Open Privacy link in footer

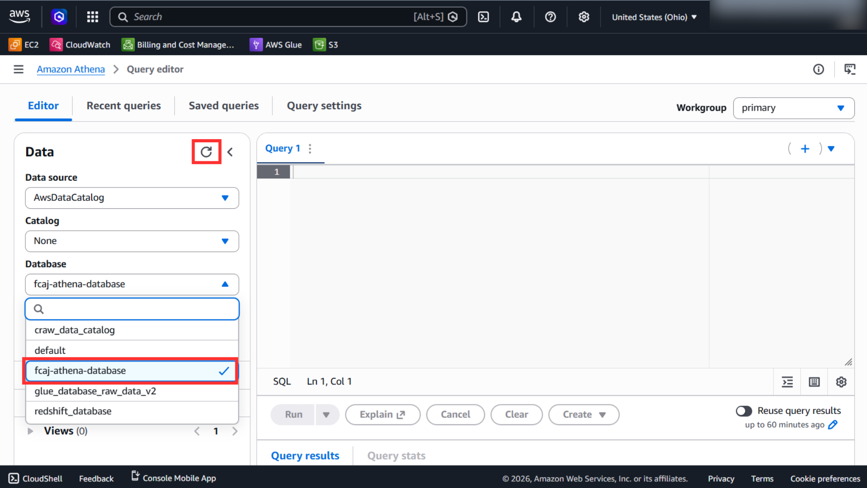point(721,479)
